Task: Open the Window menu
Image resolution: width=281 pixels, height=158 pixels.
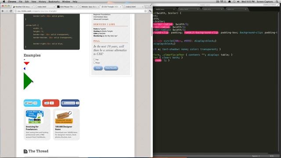Action: coord(66,1)
